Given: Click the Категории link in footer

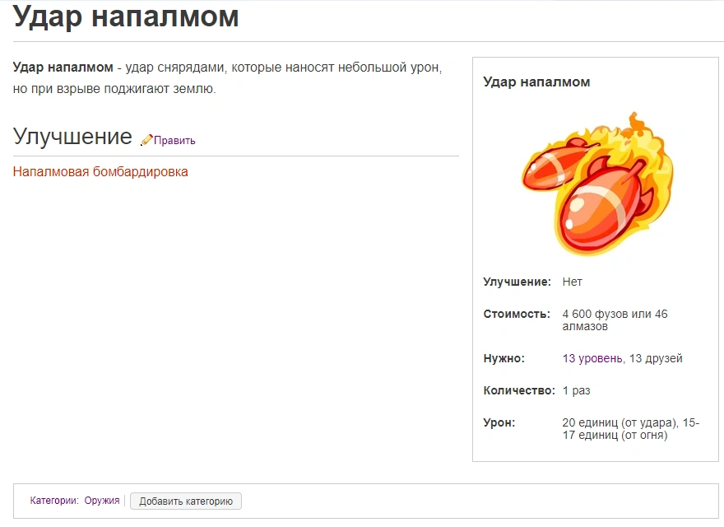Looking at the screenshot, I should (x=54, y=501).
